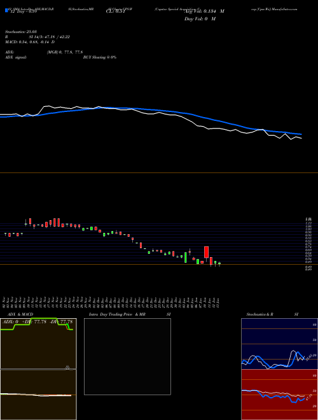Screen dimensions: 318x420
Task: Click the '(MGR) 0, 77.8, 77.8' ADX values
Action: click(x=65, y=52)
